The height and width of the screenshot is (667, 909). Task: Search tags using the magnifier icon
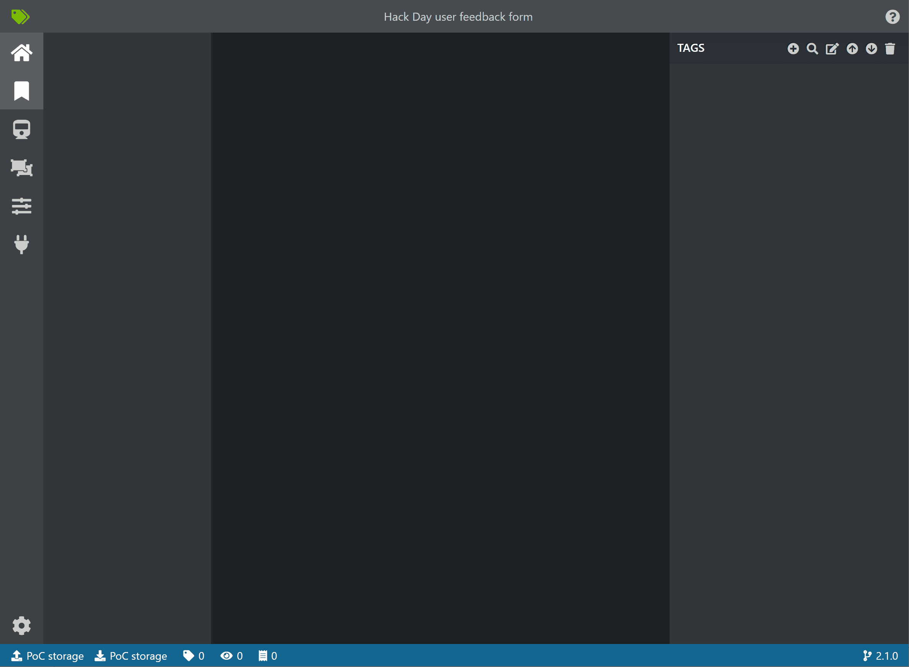point(813,48)
